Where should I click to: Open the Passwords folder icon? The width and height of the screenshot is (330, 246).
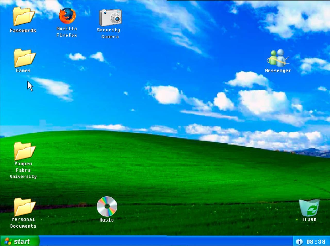click(24, 16)
